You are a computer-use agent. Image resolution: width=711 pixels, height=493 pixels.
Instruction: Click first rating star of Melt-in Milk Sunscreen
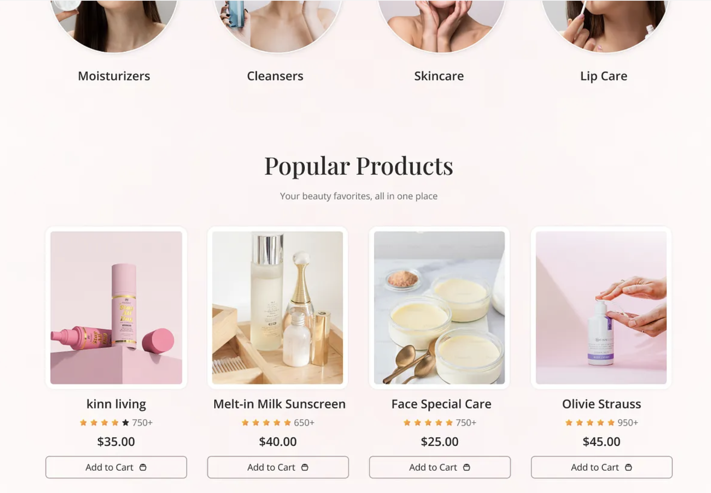click(245, 422)
